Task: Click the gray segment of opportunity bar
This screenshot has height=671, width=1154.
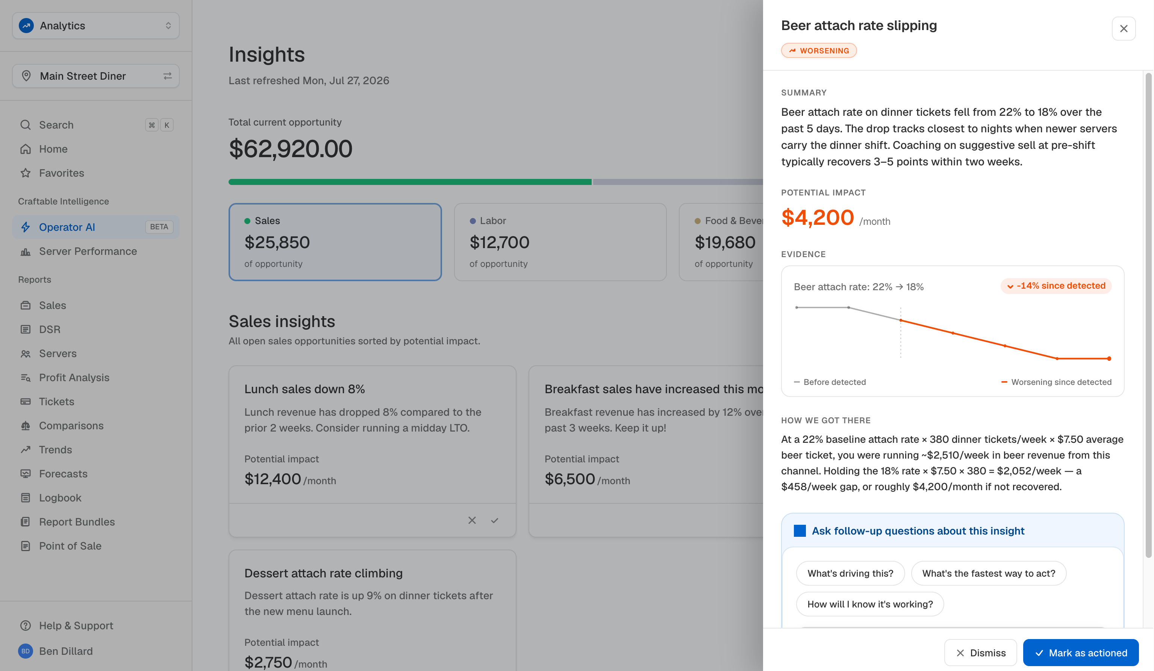Action: click(678, 182)
